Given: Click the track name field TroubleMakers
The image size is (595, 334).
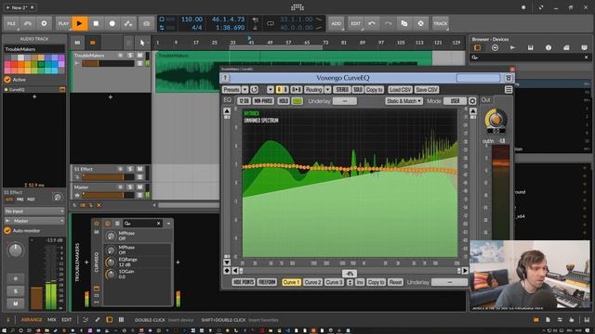Looking at the screenshot, I should pos(34,49).
